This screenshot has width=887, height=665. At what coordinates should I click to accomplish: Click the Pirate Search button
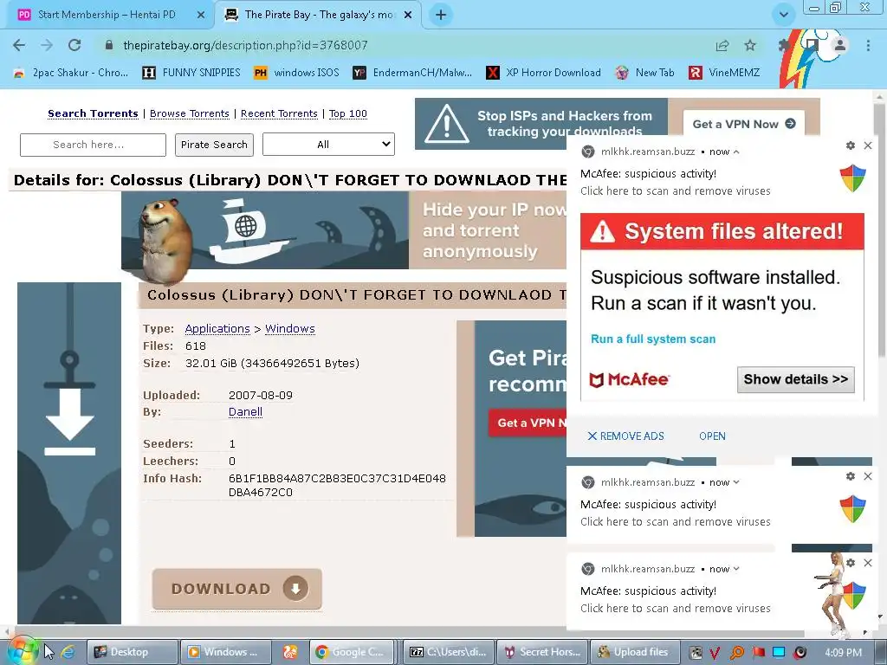tap(214, 145)
